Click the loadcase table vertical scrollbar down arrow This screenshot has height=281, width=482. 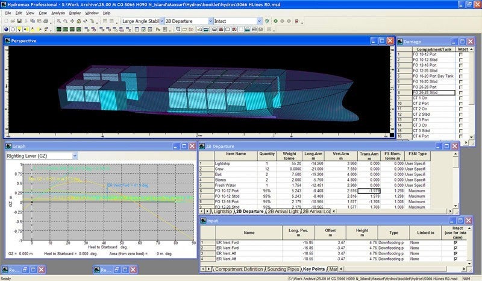coord(455,206)
